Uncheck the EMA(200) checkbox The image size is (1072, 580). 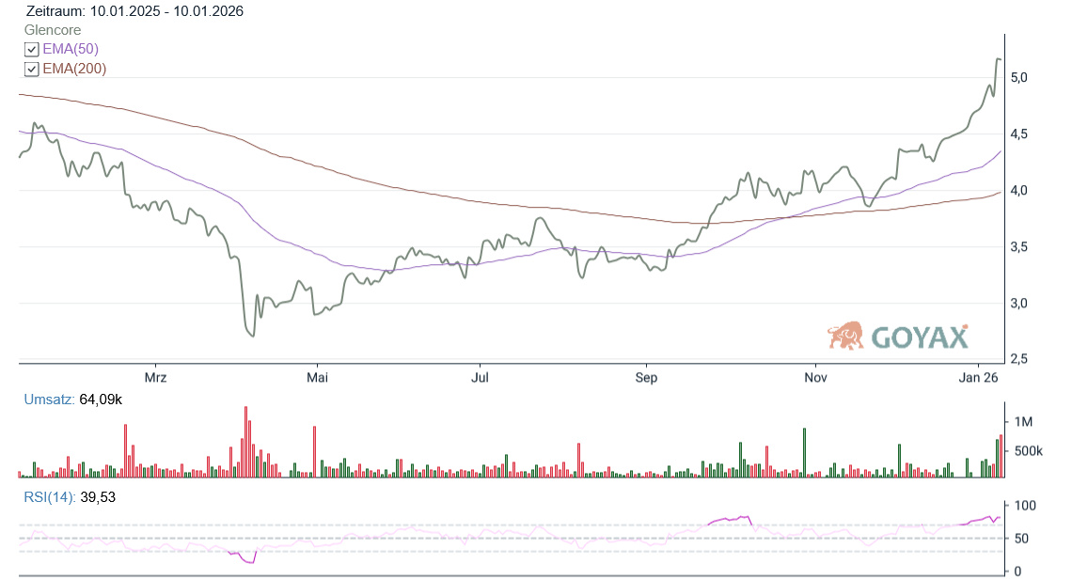[32, 70]
